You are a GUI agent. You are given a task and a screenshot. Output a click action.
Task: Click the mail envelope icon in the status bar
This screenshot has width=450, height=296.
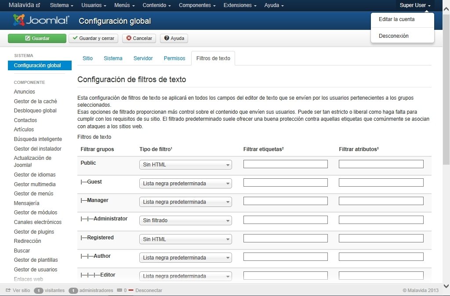point(120,290)
